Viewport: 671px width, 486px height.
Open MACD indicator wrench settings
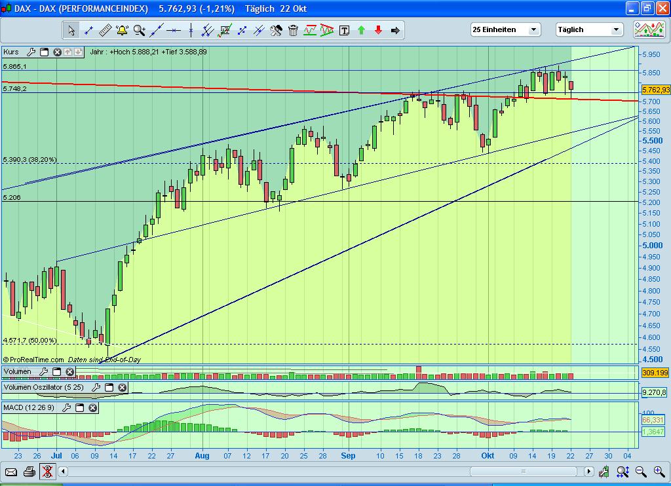[x=66, y=407]
